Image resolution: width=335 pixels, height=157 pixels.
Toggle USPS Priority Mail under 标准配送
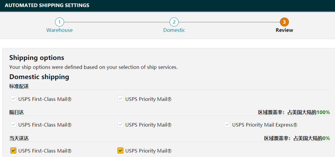tap(120, 99)
